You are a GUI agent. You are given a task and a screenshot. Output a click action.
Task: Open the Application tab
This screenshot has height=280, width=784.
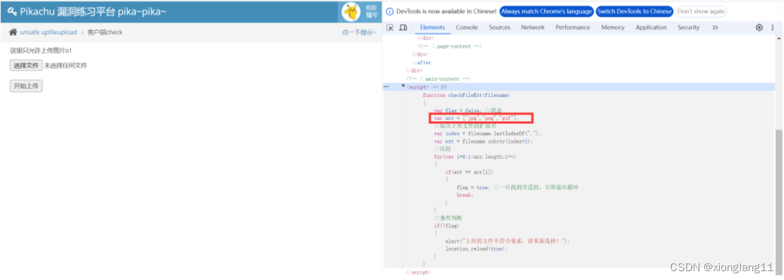tap(651, 27)
